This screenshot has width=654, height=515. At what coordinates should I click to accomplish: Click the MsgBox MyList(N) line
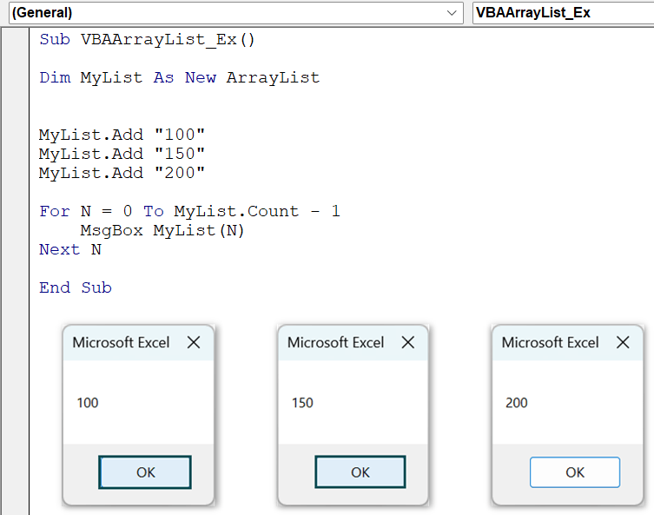pos(162,231)
